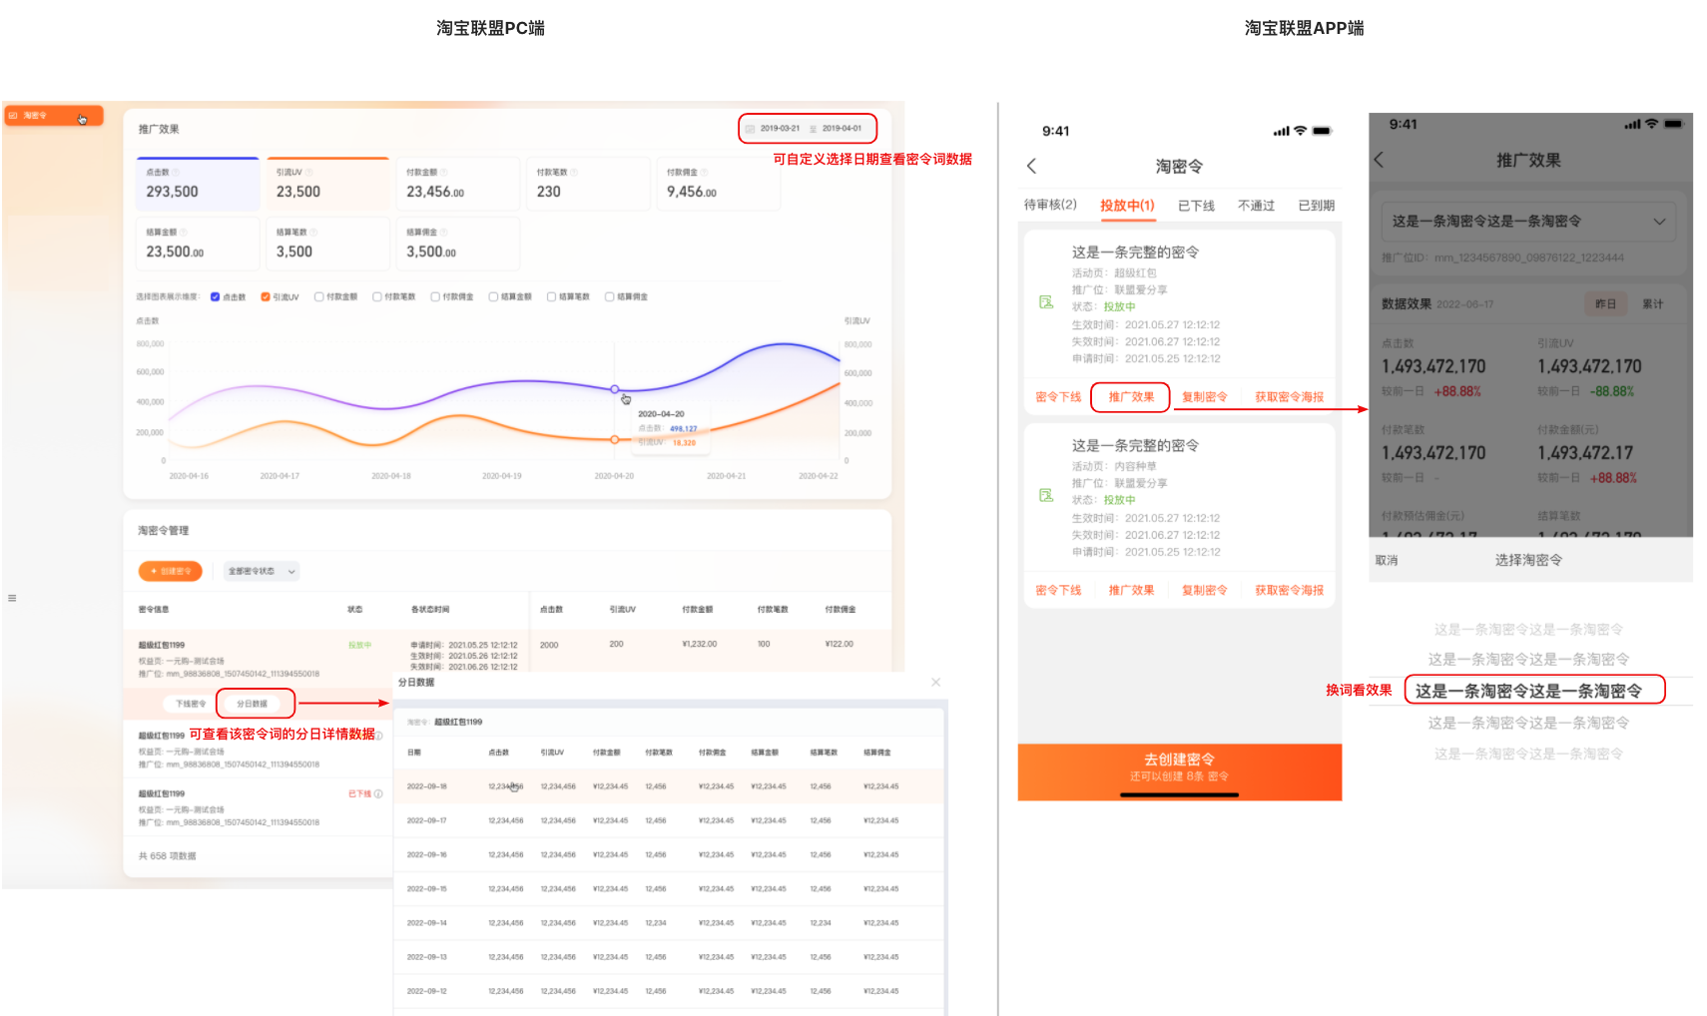Tap 获取密令海报 on the 内容种草 card
This screenshot has width=1707, height=1016.
(x=1289, y=591)
